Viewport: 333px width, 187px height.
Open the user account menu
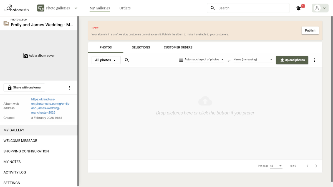320,8
